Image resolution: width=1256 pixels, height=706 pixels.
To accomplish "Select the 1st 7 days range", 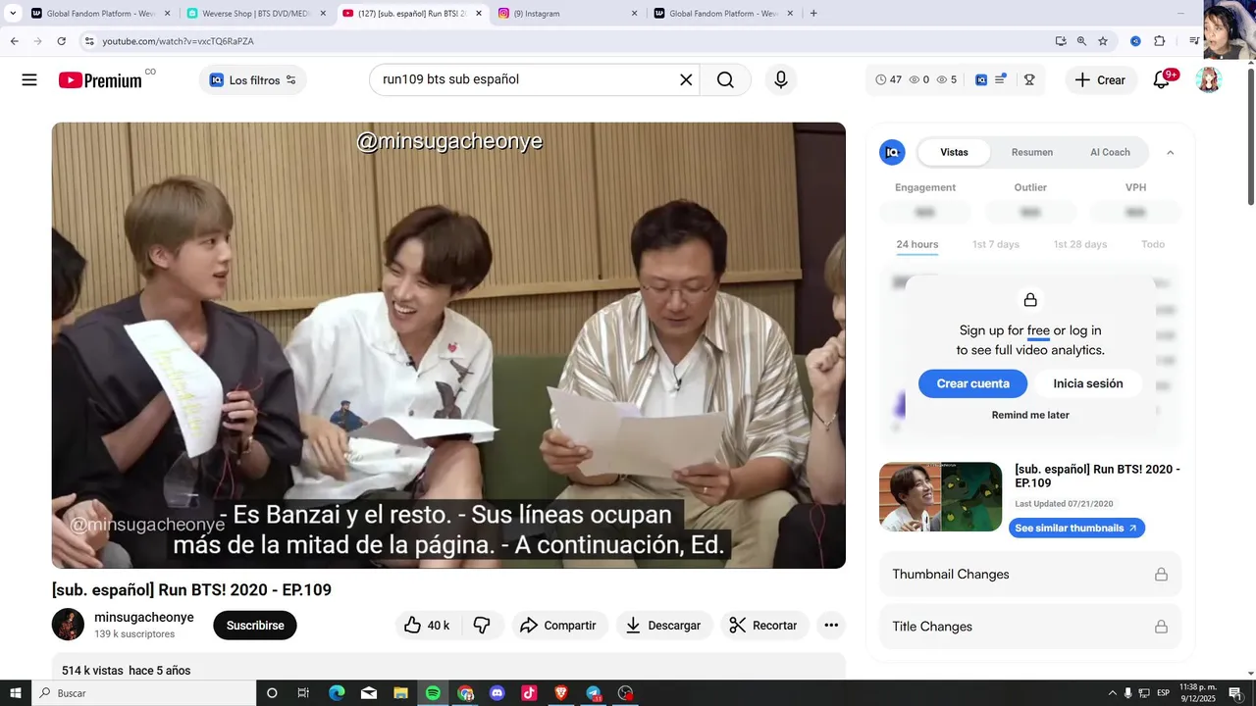I will [995, 244].
